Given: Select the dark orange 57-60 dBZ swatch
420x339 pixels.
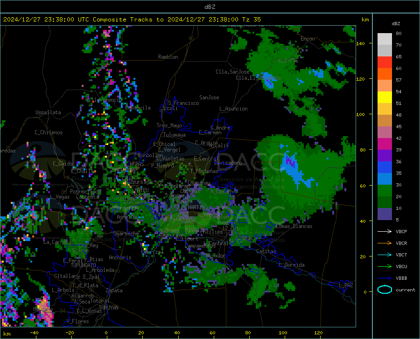Looking at the screenshot, I should [385, 74].
